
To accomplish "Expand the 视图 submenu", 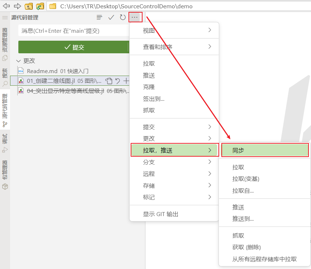I will [x=173, y=31].
